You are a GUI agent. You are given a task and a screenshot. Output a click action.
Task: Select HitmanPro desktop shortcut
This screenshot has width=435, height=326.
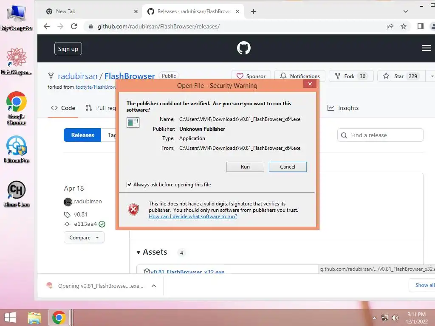[17, 149]
